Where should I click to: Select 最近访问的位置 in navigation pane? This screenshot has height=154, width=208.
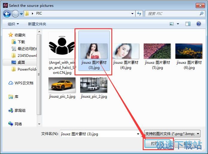(x=27, y=49)
